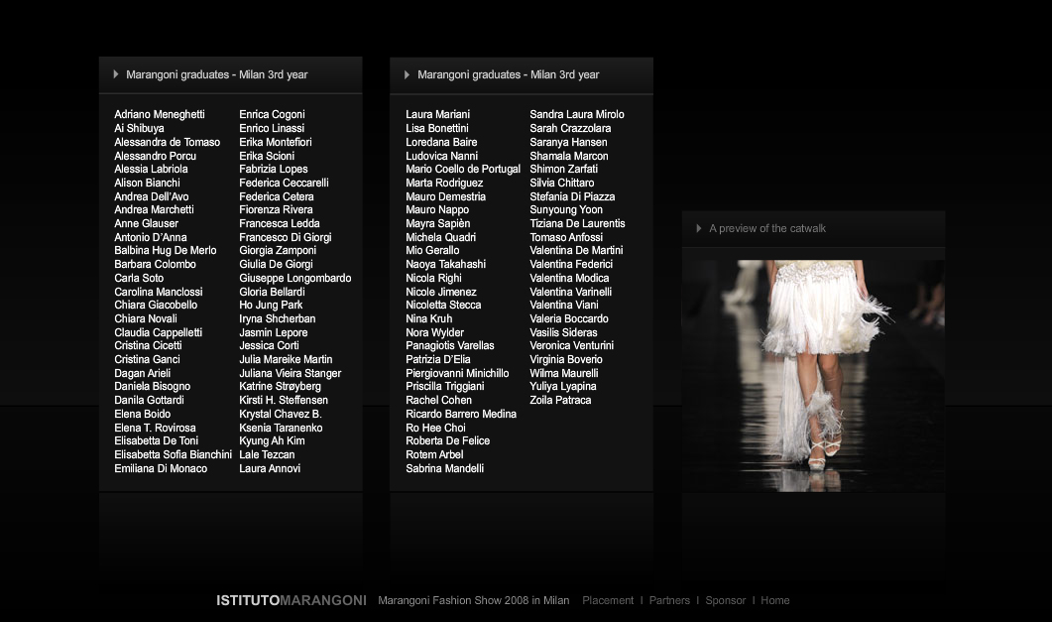Expand the left Marangoni graduates panel arrow
Image resolution: width=1052 pixels, height=622 pixels.
[116, 74]
